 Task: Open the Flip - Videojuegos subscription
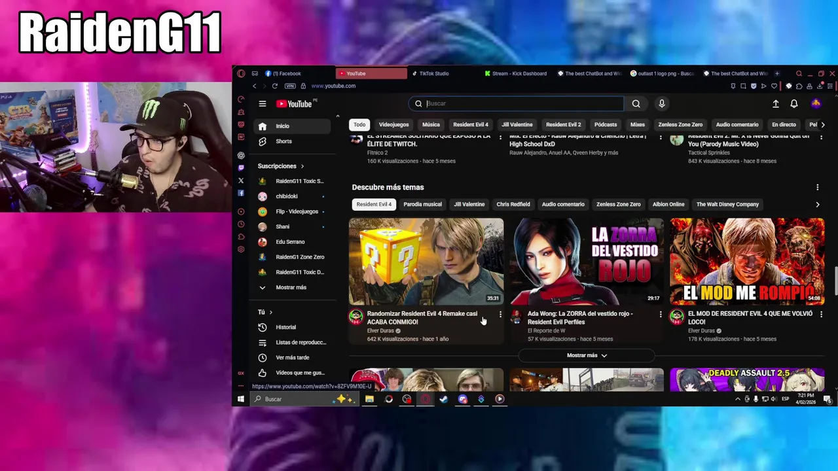click(291, 211)
